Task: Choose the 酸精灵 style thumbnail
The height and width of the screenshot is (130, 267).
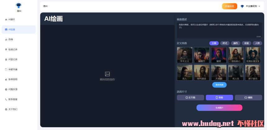Action: point(201,55)
